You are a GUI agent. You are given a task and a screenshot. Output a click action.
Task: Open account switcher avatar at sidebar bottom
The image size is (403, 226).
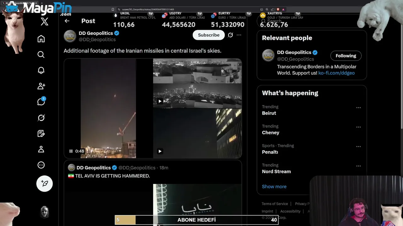pyautogui.click(x=44, y=212)
